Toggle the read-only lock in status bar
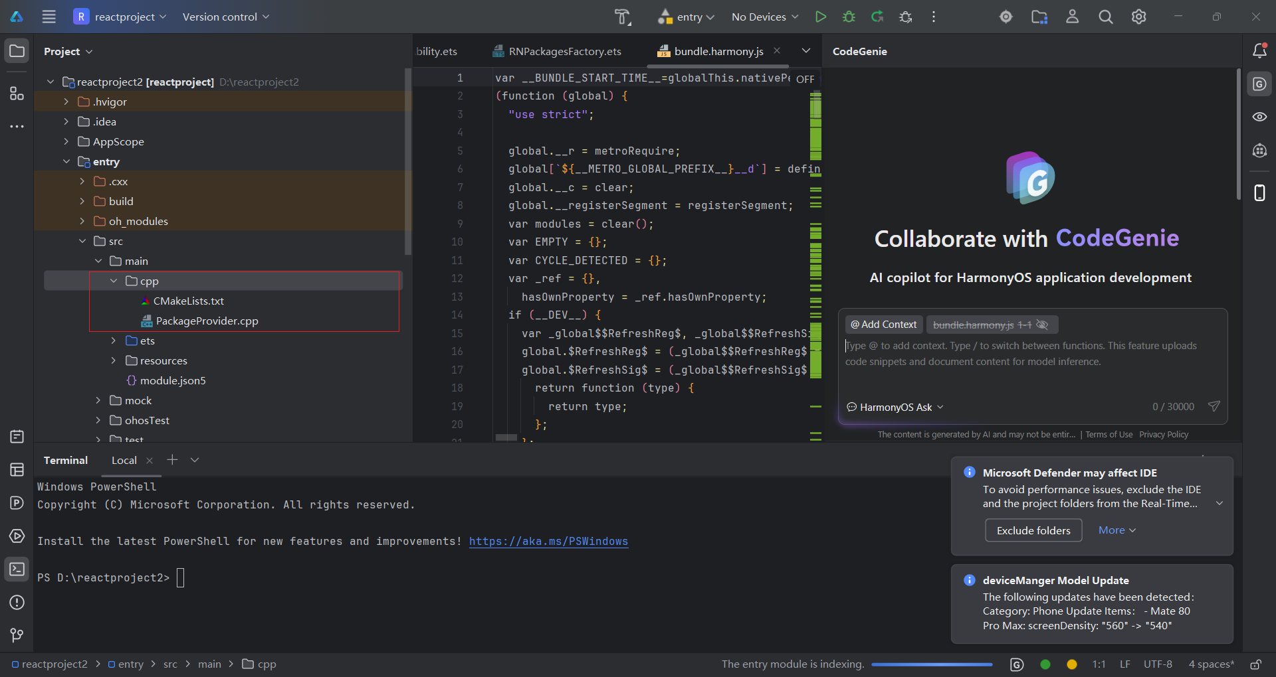 click(x=1255, y=664)
